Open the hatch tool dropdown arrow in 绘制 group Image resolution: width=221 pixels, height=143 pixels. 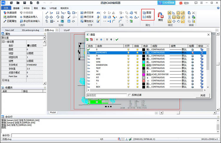[x=54, y=21]
